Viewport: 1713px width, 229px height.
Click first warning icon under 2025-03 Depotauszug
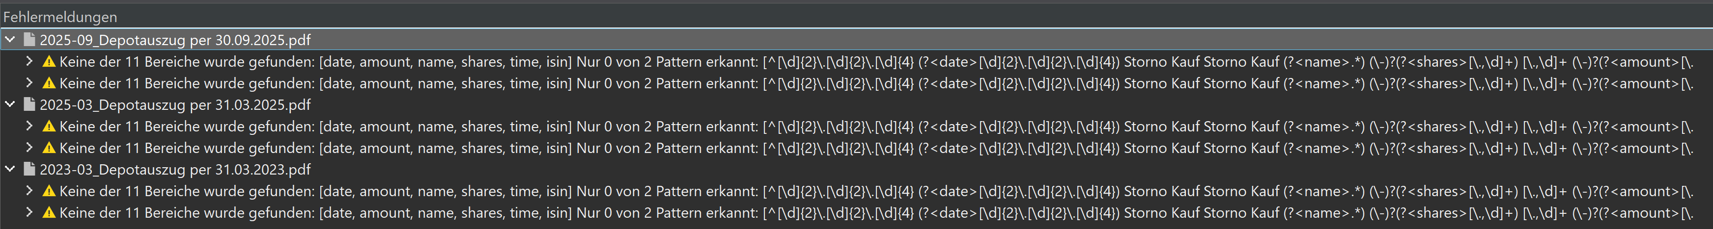coord(49,126)
